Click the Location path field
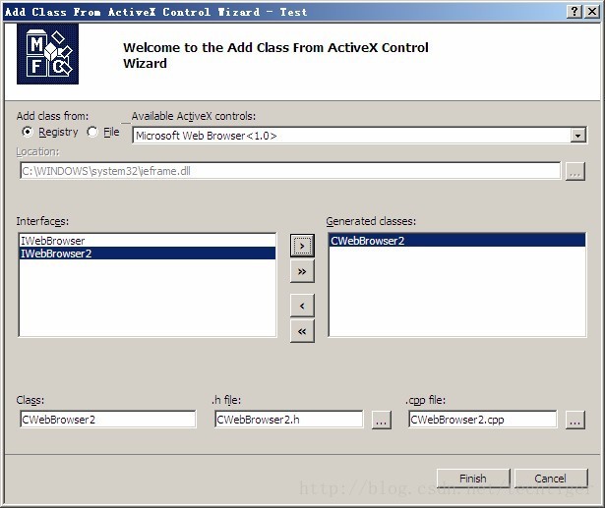 pos(290,171)
